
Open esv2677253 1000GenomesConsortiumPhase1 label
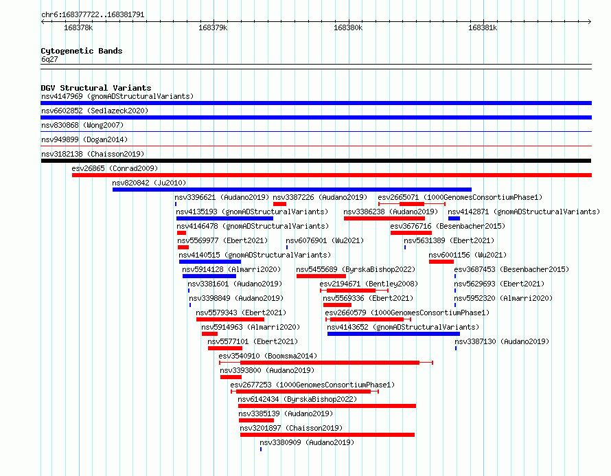tap(312, 385)
